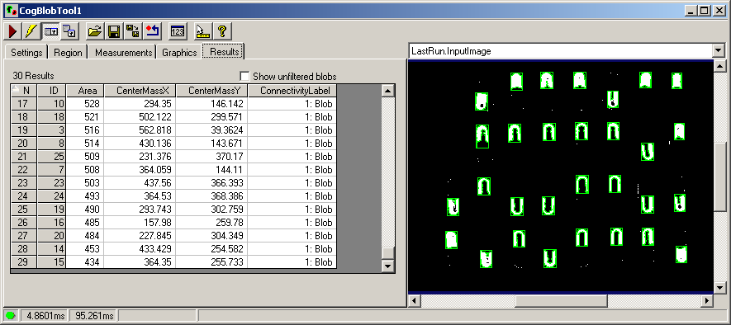Click the Results tab

click(x=224, y=52)
